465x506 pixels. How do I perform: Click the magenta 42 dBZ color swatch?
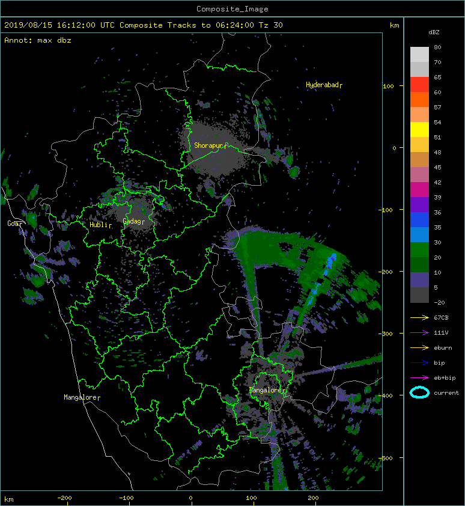(419, 189)
